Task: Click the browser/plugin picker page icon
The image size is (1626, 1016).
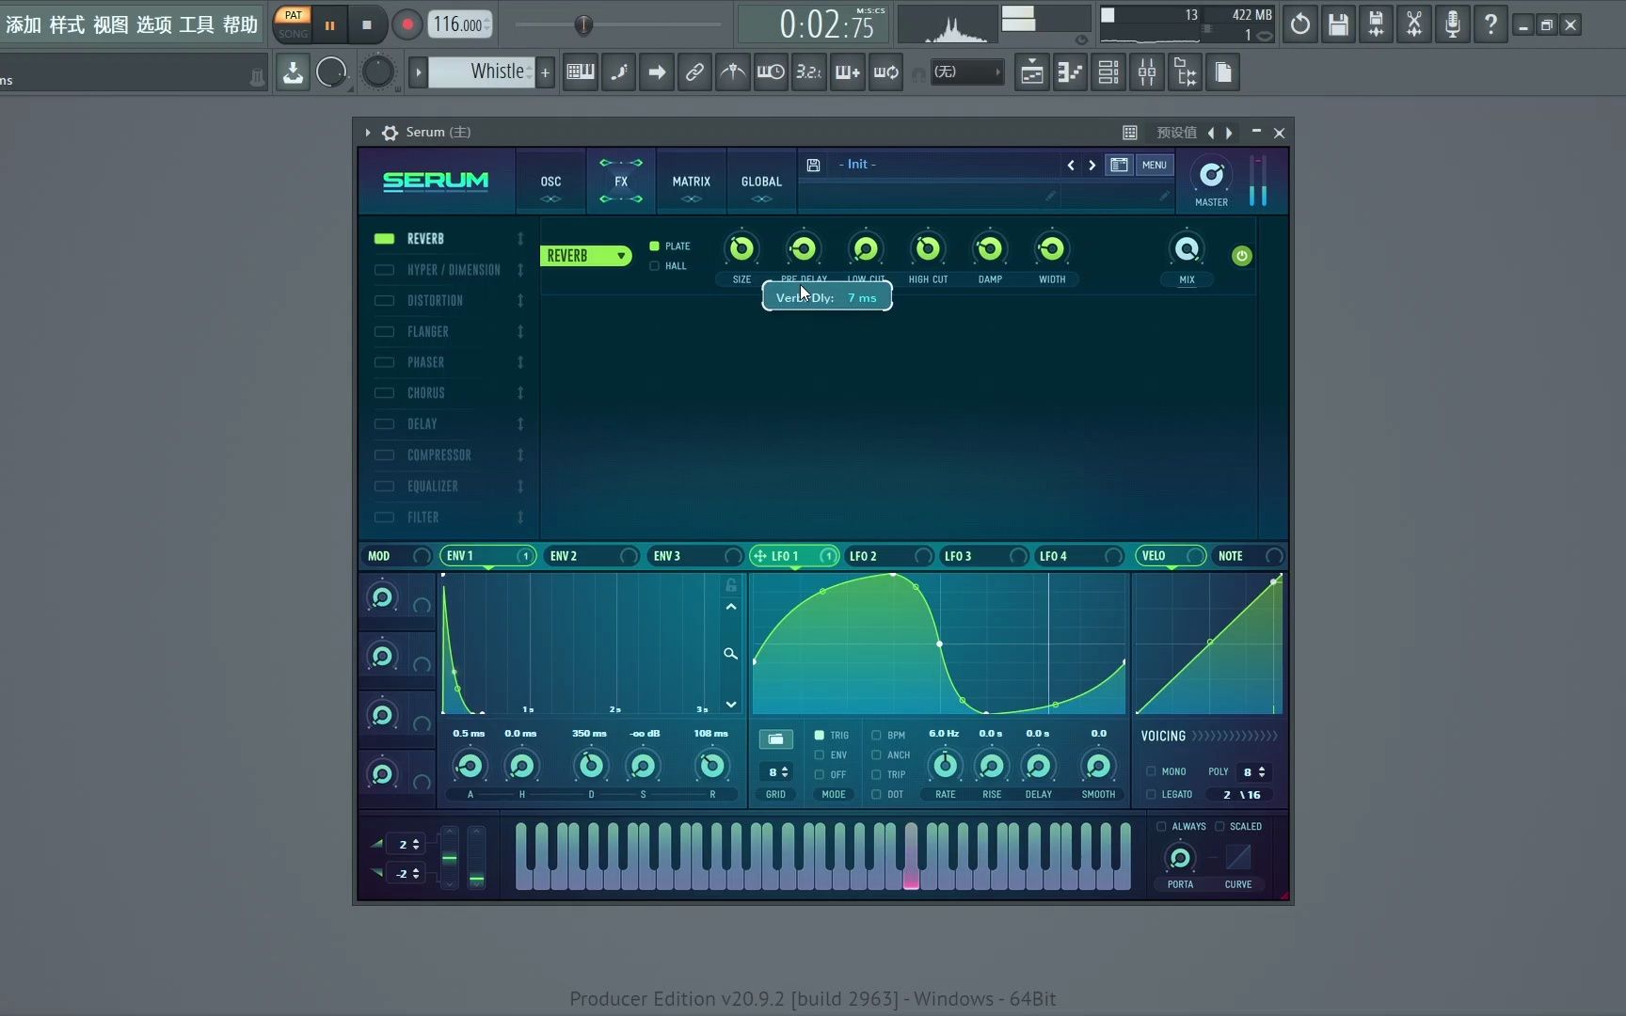Action: tap(1223, 72)
